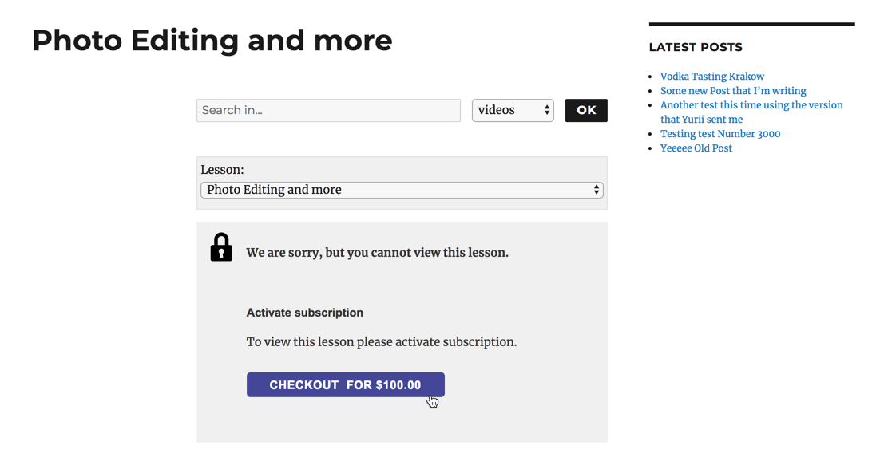
Task: Click the padlock icon beside the locked message
Action: click(221, 248)
